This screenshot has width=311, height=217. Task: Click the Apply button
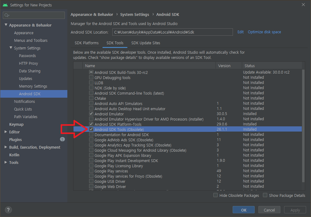[295, 210]
